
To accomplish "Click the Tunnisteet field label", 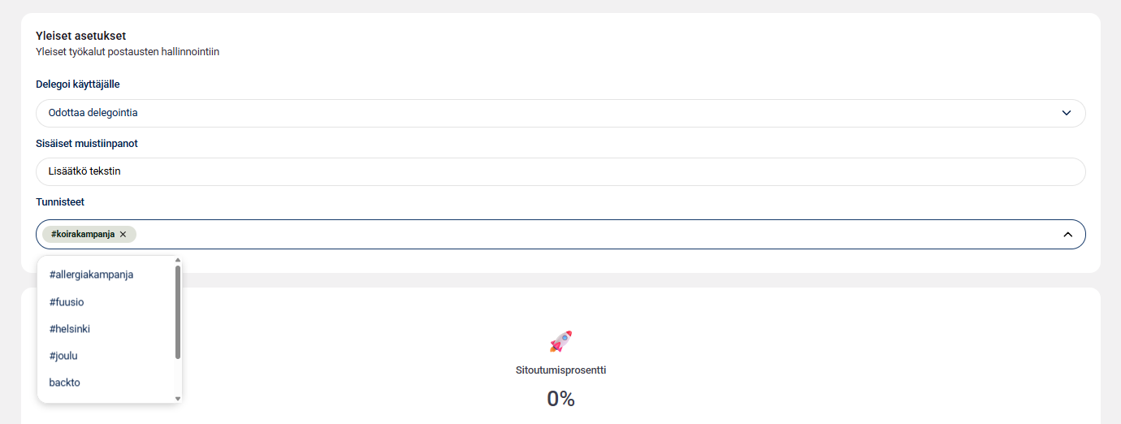I will click(x=60, y=201).
